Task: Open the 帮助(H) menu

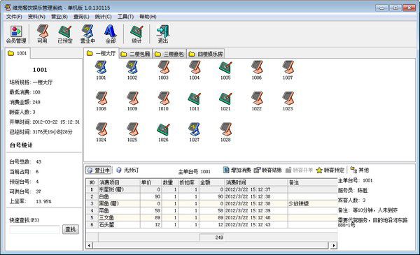Action: [x=148, y=17]
